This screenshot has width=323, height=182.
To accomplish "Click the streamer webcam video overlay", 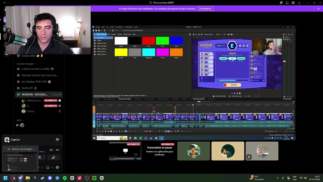I will 48,30.
